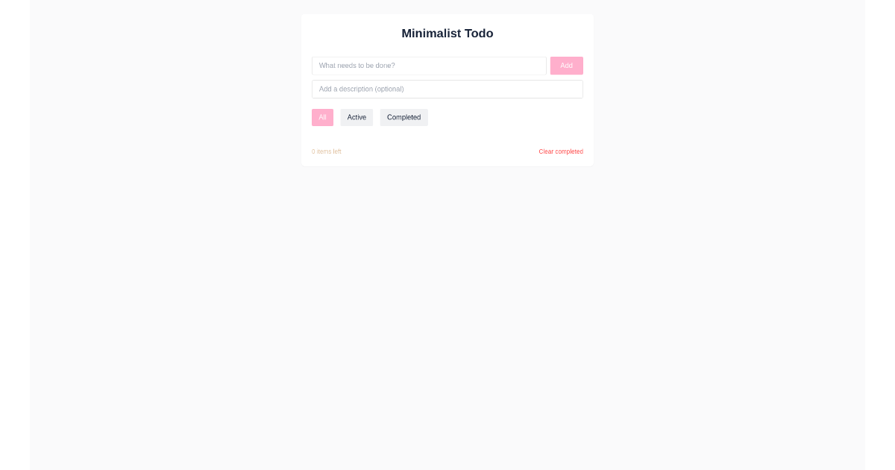Image resolution: width=895 pixels, height=470 pixels.
Task: Click the '0 items left' counter
Action: pyautogui.click(x=327, y=151)
